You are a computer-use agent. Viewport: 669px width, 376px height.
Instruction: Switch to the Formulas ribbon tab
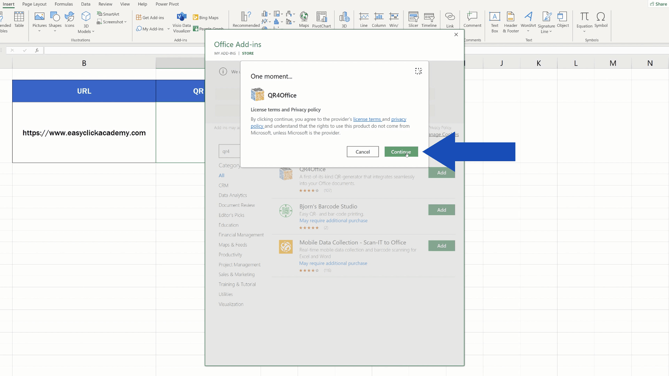64,4
